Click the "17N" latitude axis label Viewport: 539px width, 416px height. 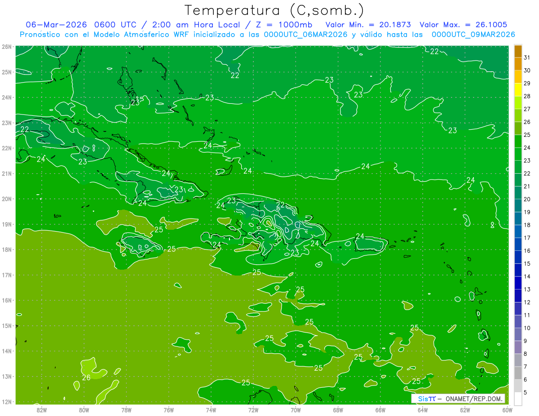point(7,275)
